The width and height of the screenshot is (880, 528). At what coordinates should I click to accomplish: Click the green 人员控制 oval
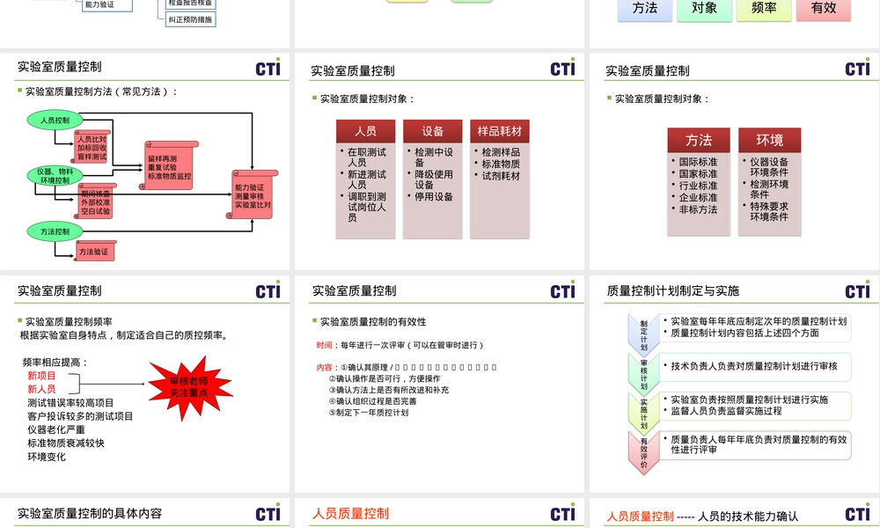pyautogui.click(x=55, y=120)
